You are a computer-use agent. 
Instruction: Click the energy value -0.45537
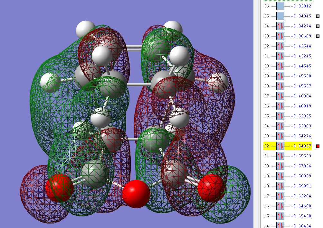(x=301, y=86)
